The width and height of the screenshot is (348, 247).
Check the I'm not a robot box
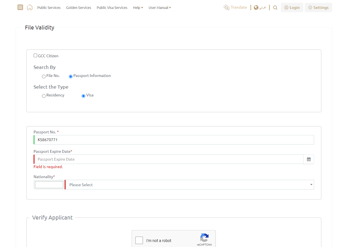pyautogui.click(x=139, y=240)
